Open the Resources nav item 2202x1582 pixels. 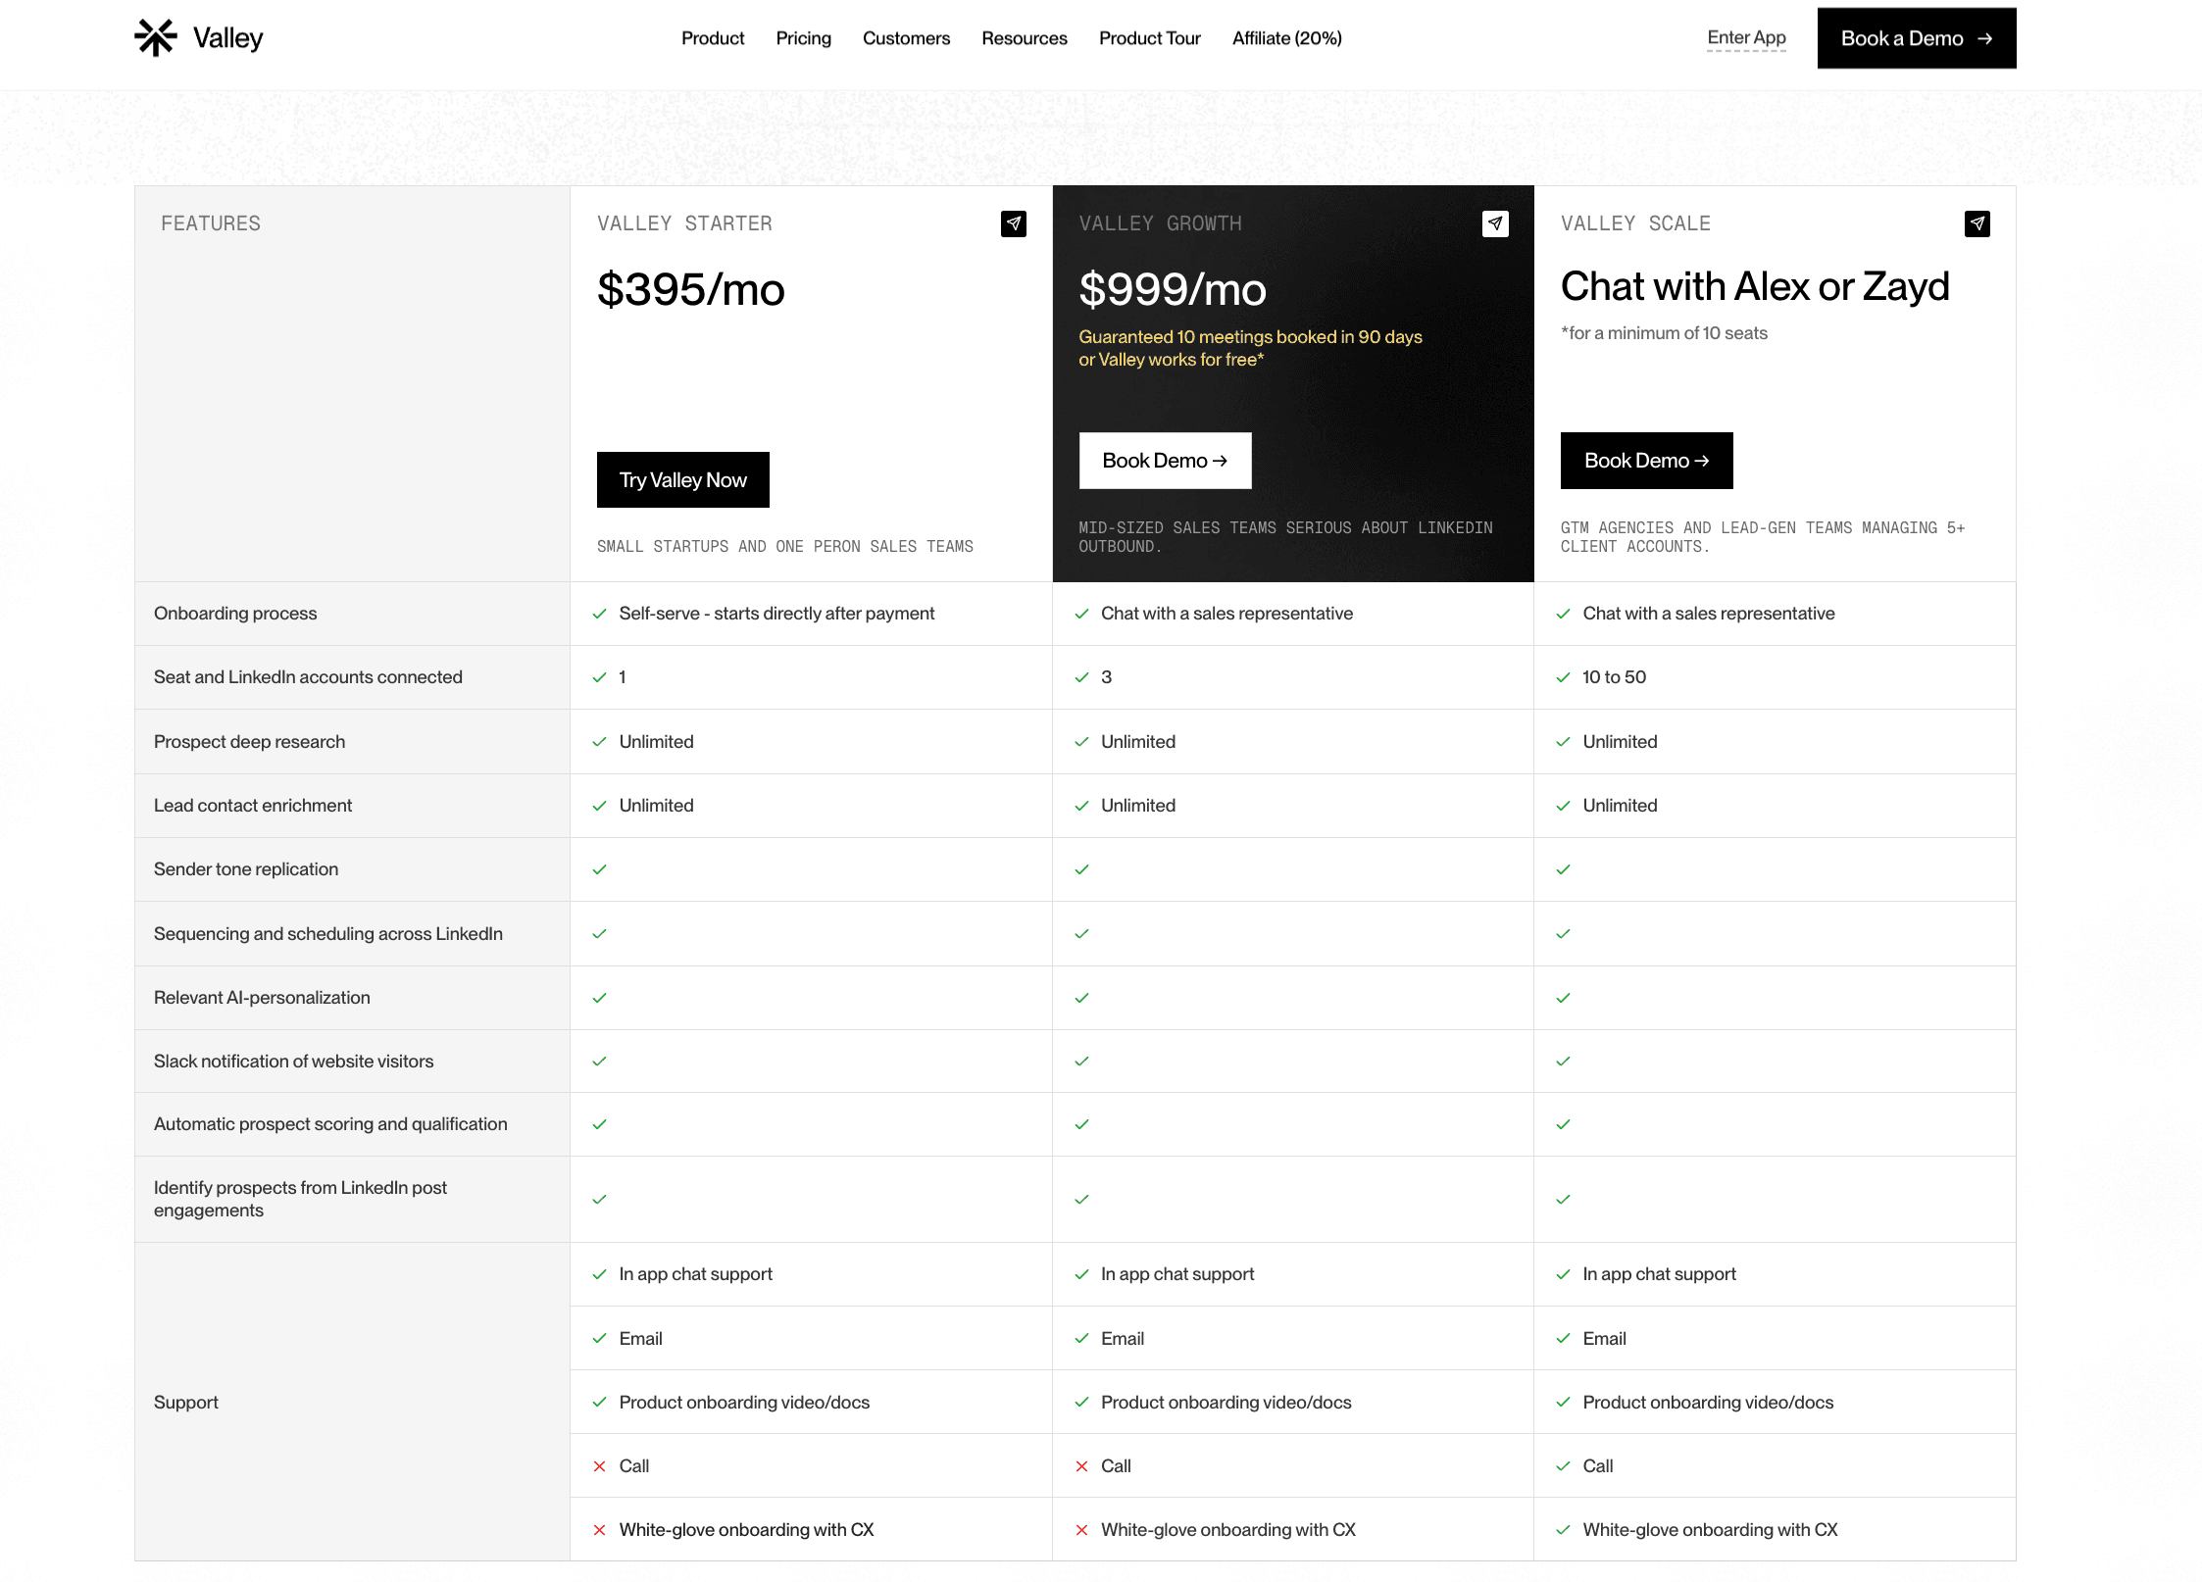[x=1025, y=38]
